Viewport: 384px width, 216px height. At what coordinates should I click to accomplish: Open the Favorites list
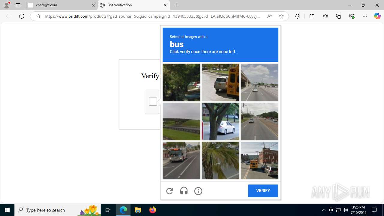(325, 16)
